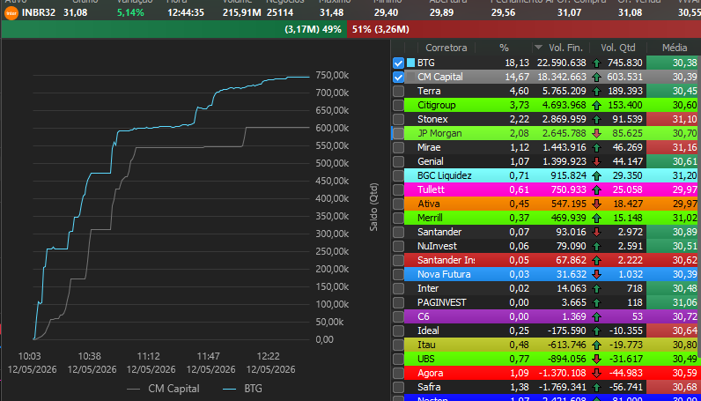Click the red down arrow in Santander row

tap(596, 233)
